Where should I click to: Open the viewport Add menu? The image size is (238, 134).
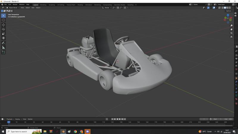(x=33, y=8)
